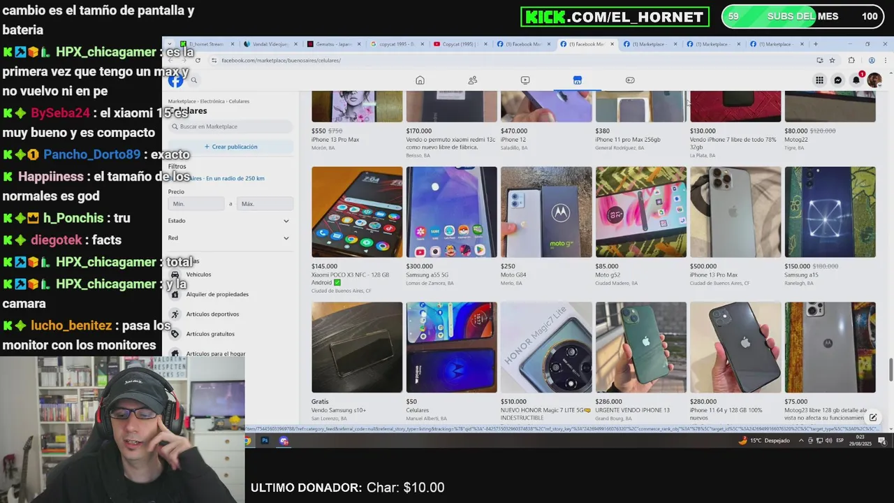The height and width of the screenshot is (503, 894).
Task: Bookmark this page with the star icon
Action: point(832,60)
